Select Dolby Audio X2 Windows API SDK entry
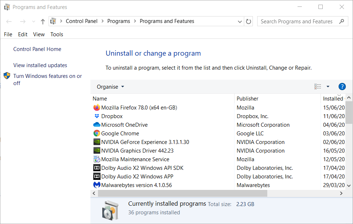 (142, 168)
